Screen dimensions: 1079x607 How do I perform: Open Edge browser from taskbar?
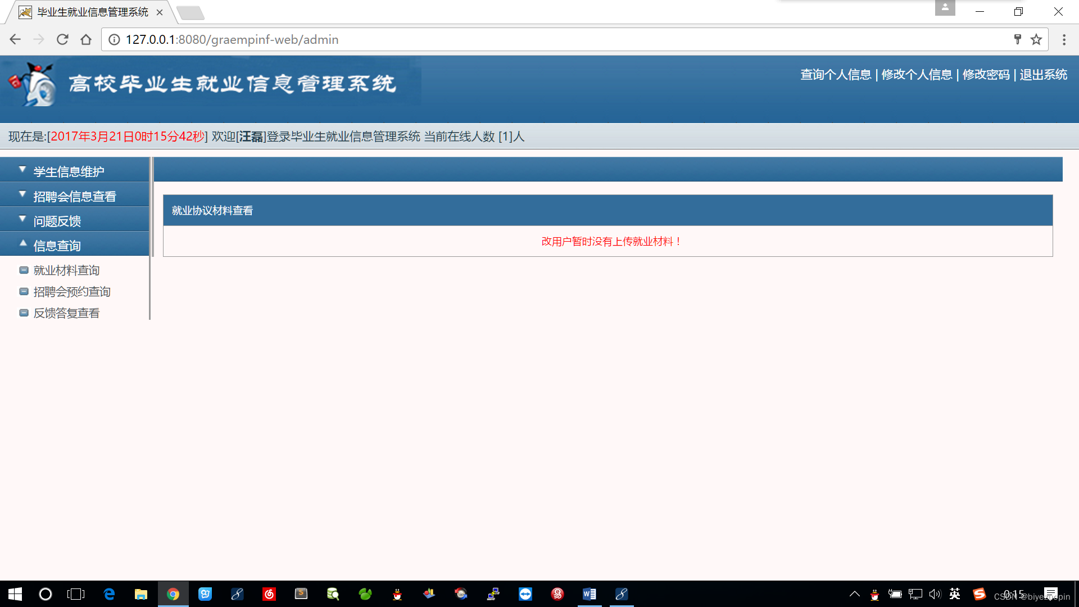click(109, 594)
